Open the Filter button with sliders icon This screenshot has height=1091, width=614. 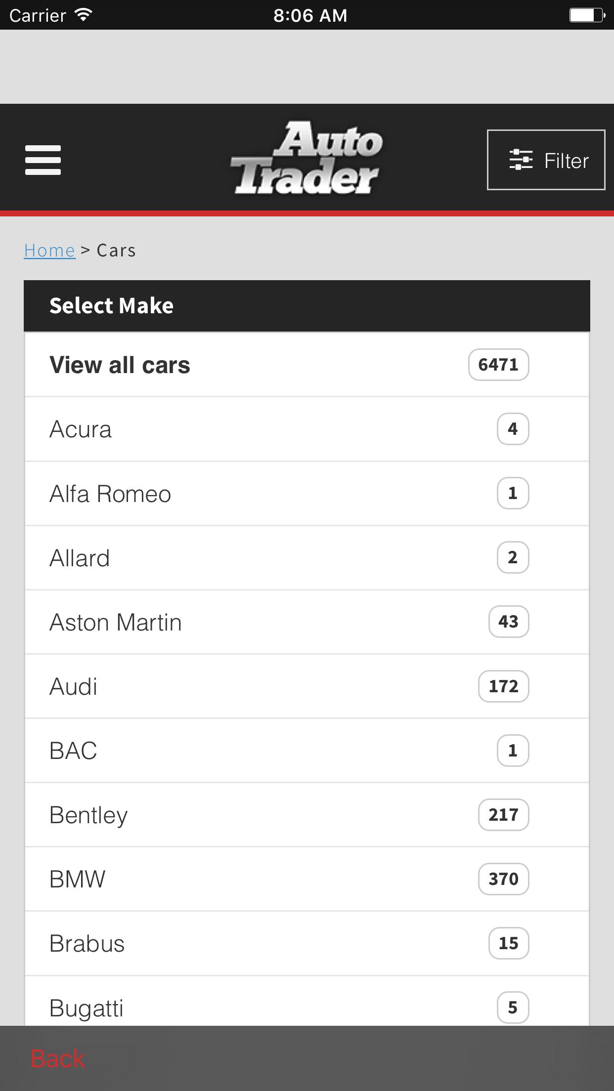[546, 160]
